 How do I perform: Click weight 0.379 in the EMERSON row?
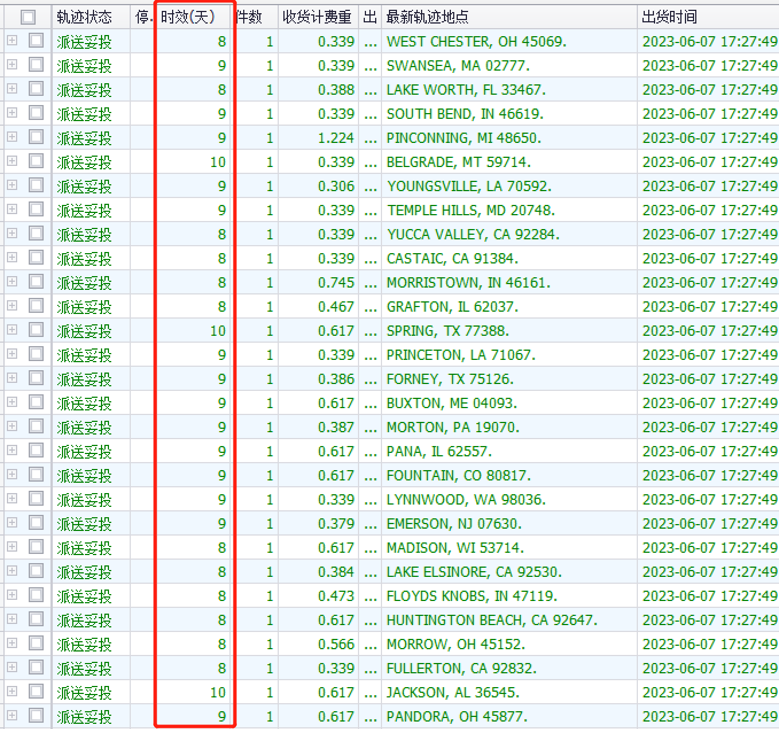[x=336, y=524]
